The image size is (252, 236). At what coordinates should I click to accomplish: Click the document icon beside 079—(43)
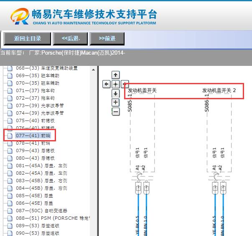point(10,151)
